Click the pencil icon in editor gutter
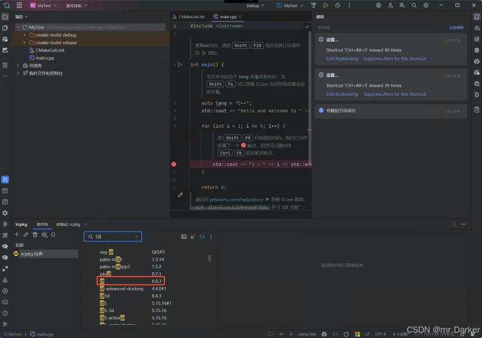The image size is (482, 338). [x=180, y=195]
